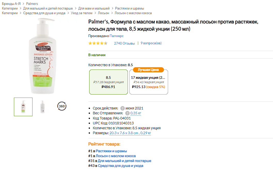
Task: Click the fifth rating star
Action: (x=106, y=43)
